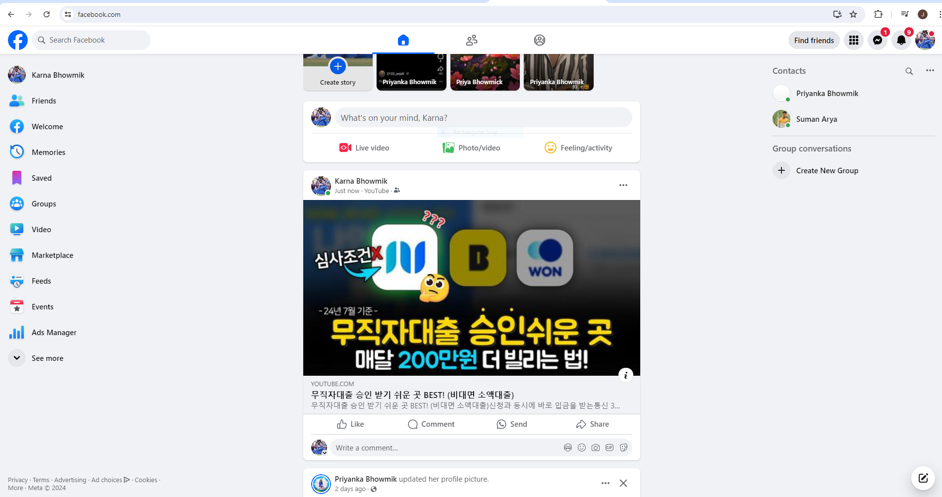Image resolution: width=942 pixels, height=497 pixels.
Task: Open the account profile menu
Action: [925, 40]
